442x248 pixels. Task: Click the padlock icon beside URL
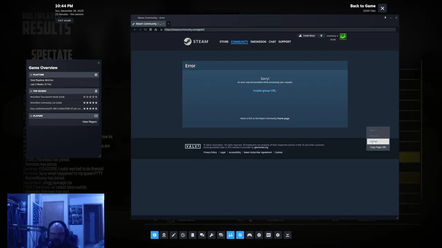pyautogui.click(x=161, y=30)
